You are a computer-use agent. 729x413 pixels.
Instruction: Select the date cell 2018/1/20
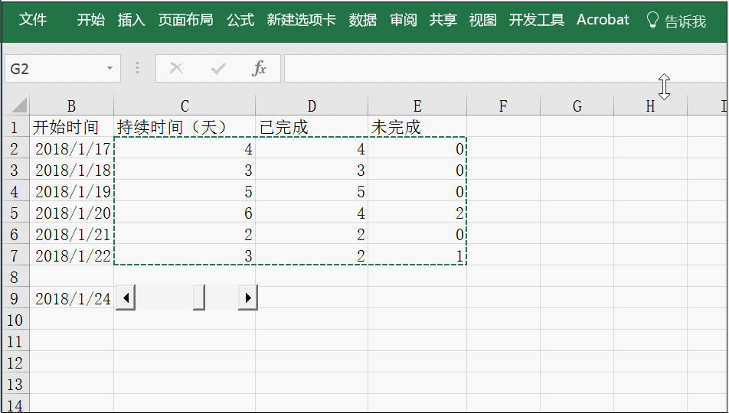pos(72,213)
